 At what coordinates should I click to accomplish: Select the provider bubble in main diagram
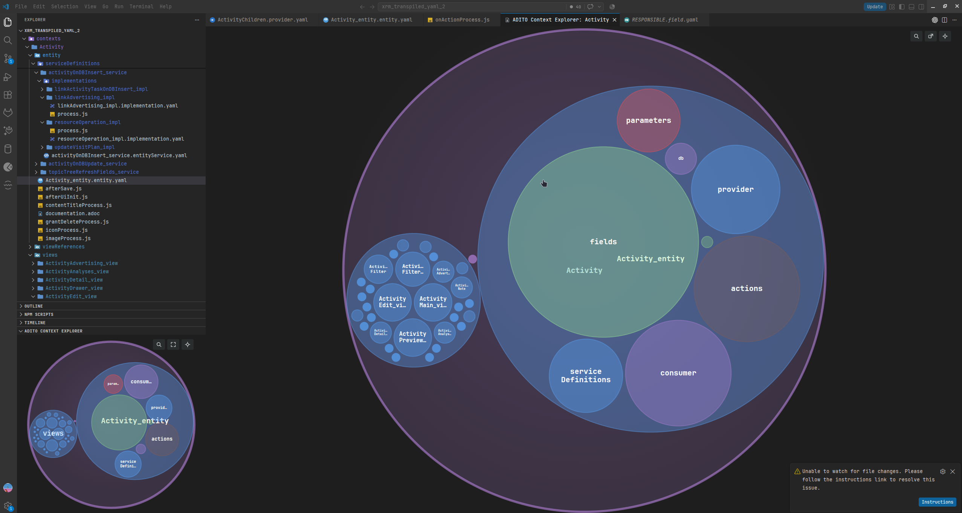tap(735, 190)
